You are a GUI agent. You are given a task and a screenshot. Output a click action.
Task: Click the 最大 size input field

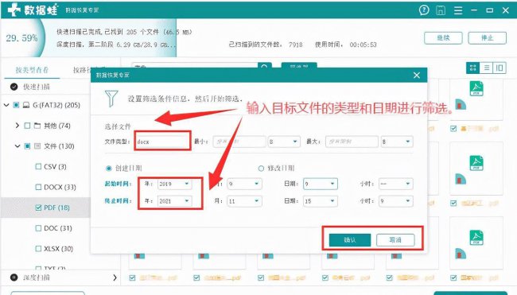[352, 142]
